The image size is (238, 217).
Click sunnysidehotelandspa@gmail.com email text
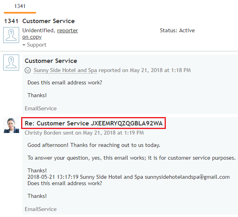(187, 177)
